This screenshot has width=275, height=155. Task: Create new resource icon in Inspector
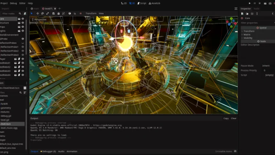pyautogui.click(x=242, y=14)
